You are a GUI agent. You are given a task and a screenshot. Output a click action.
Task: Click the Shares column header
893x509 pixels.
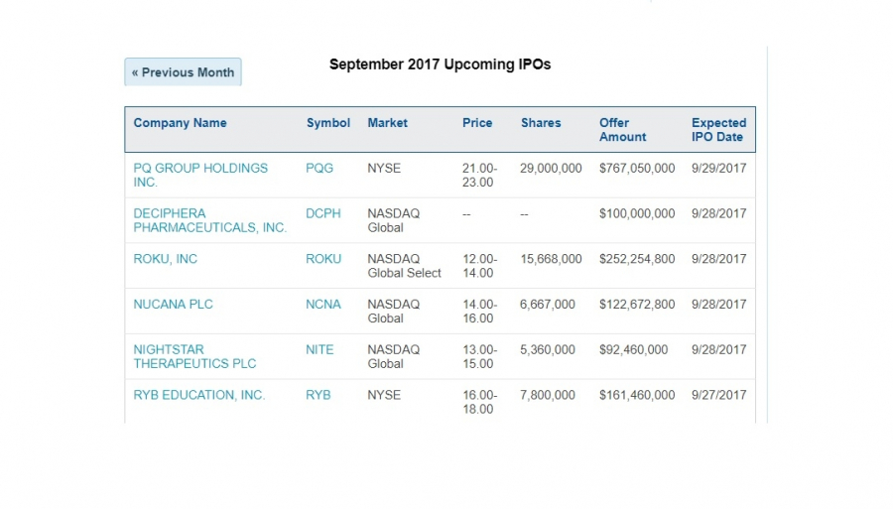point(541,123)
